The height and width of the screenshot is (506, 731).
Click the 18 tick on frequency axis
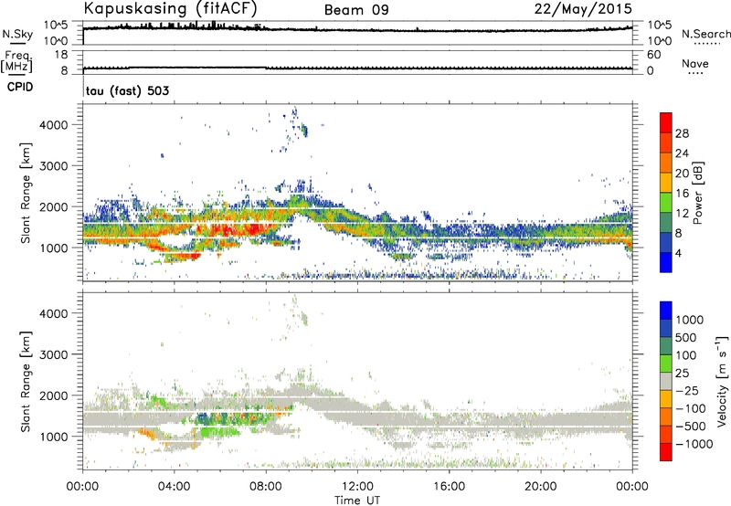tap(62, 55)
